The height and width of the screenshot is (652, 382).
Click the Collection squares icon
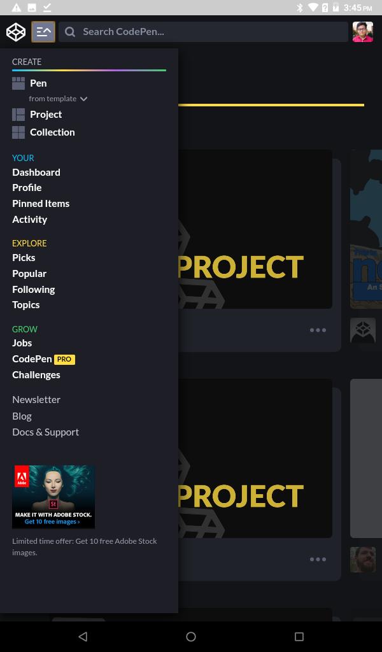(x=18, y=132)
